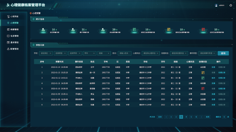236x132 pixels.
Task: Click 处理 link in row 7
Action: 213,99
